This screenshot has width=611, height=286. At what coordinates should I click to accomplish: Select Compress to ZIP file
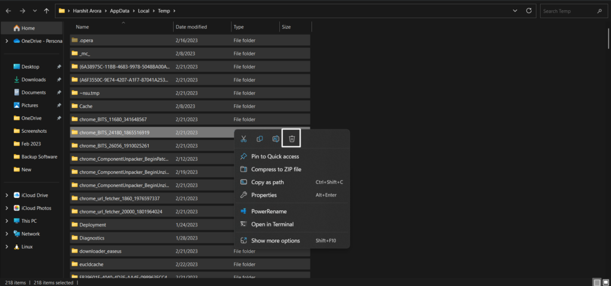click(276, 169)
